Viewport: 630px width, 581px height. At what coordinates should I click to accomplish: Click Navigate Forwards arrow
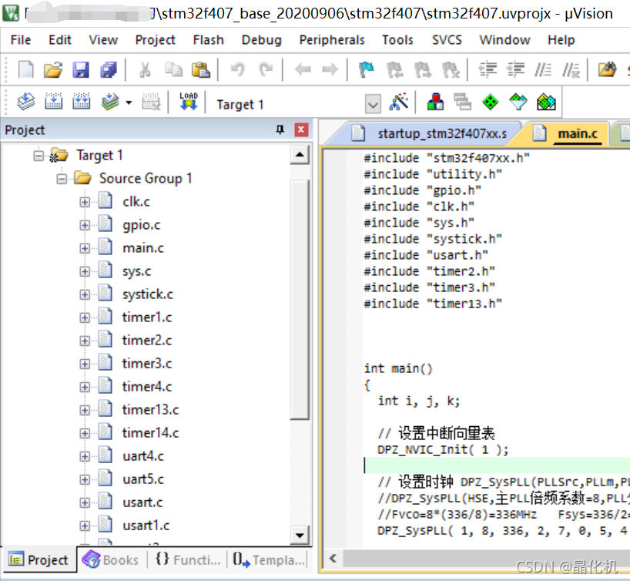330,69
